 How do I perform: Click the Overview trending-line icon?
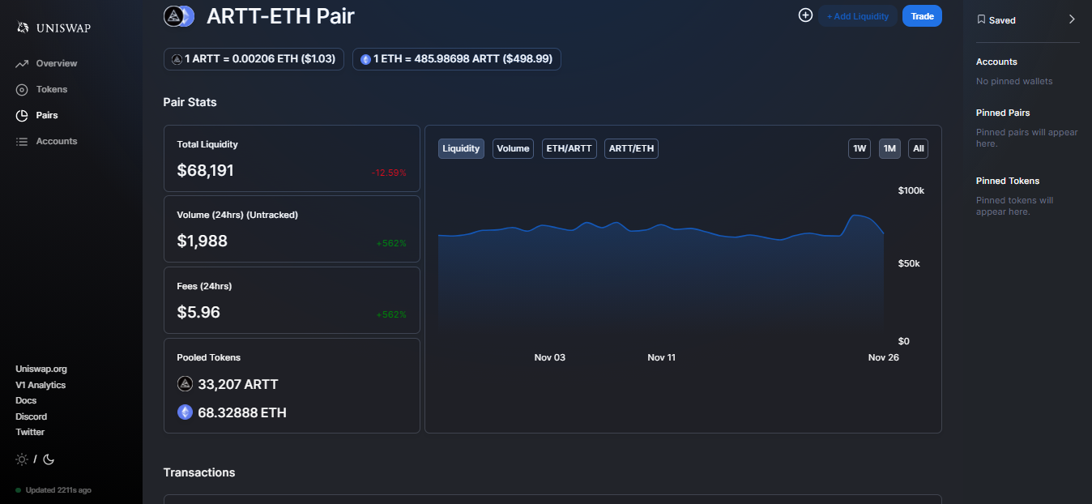pos(22,63)
